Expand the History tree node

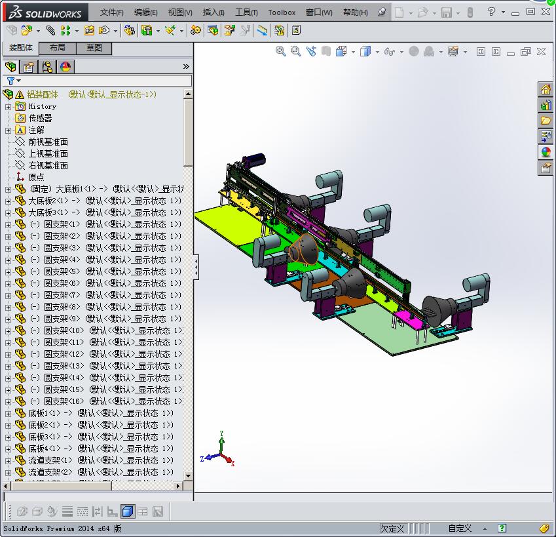click(8, 107)
